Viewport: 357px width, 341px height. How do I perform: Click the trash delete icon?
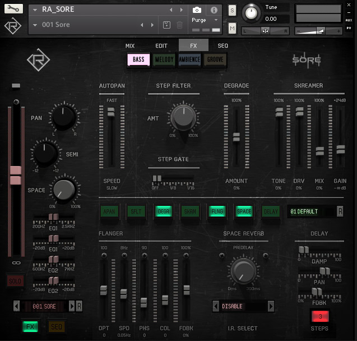(x=179, y=25)
